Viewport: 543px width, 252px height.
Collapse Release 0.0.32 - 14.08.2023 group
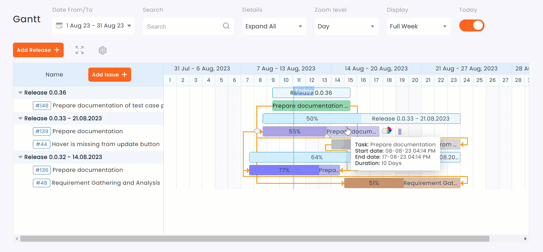[x=20, y=157]
